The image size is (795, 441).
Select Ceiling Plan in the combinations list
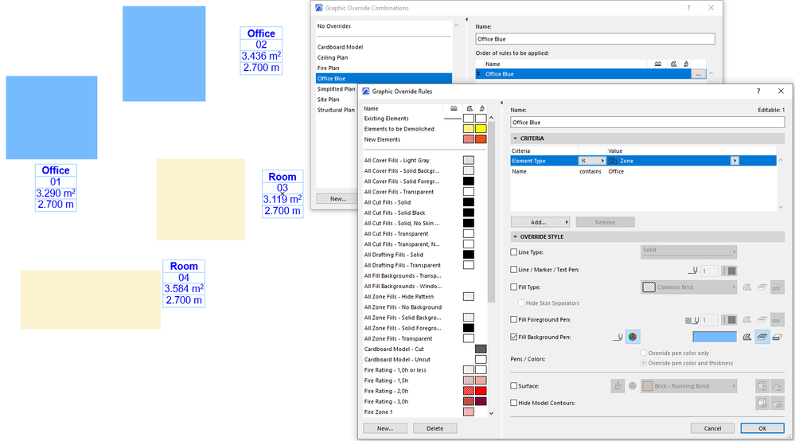(x=333, y=58)
